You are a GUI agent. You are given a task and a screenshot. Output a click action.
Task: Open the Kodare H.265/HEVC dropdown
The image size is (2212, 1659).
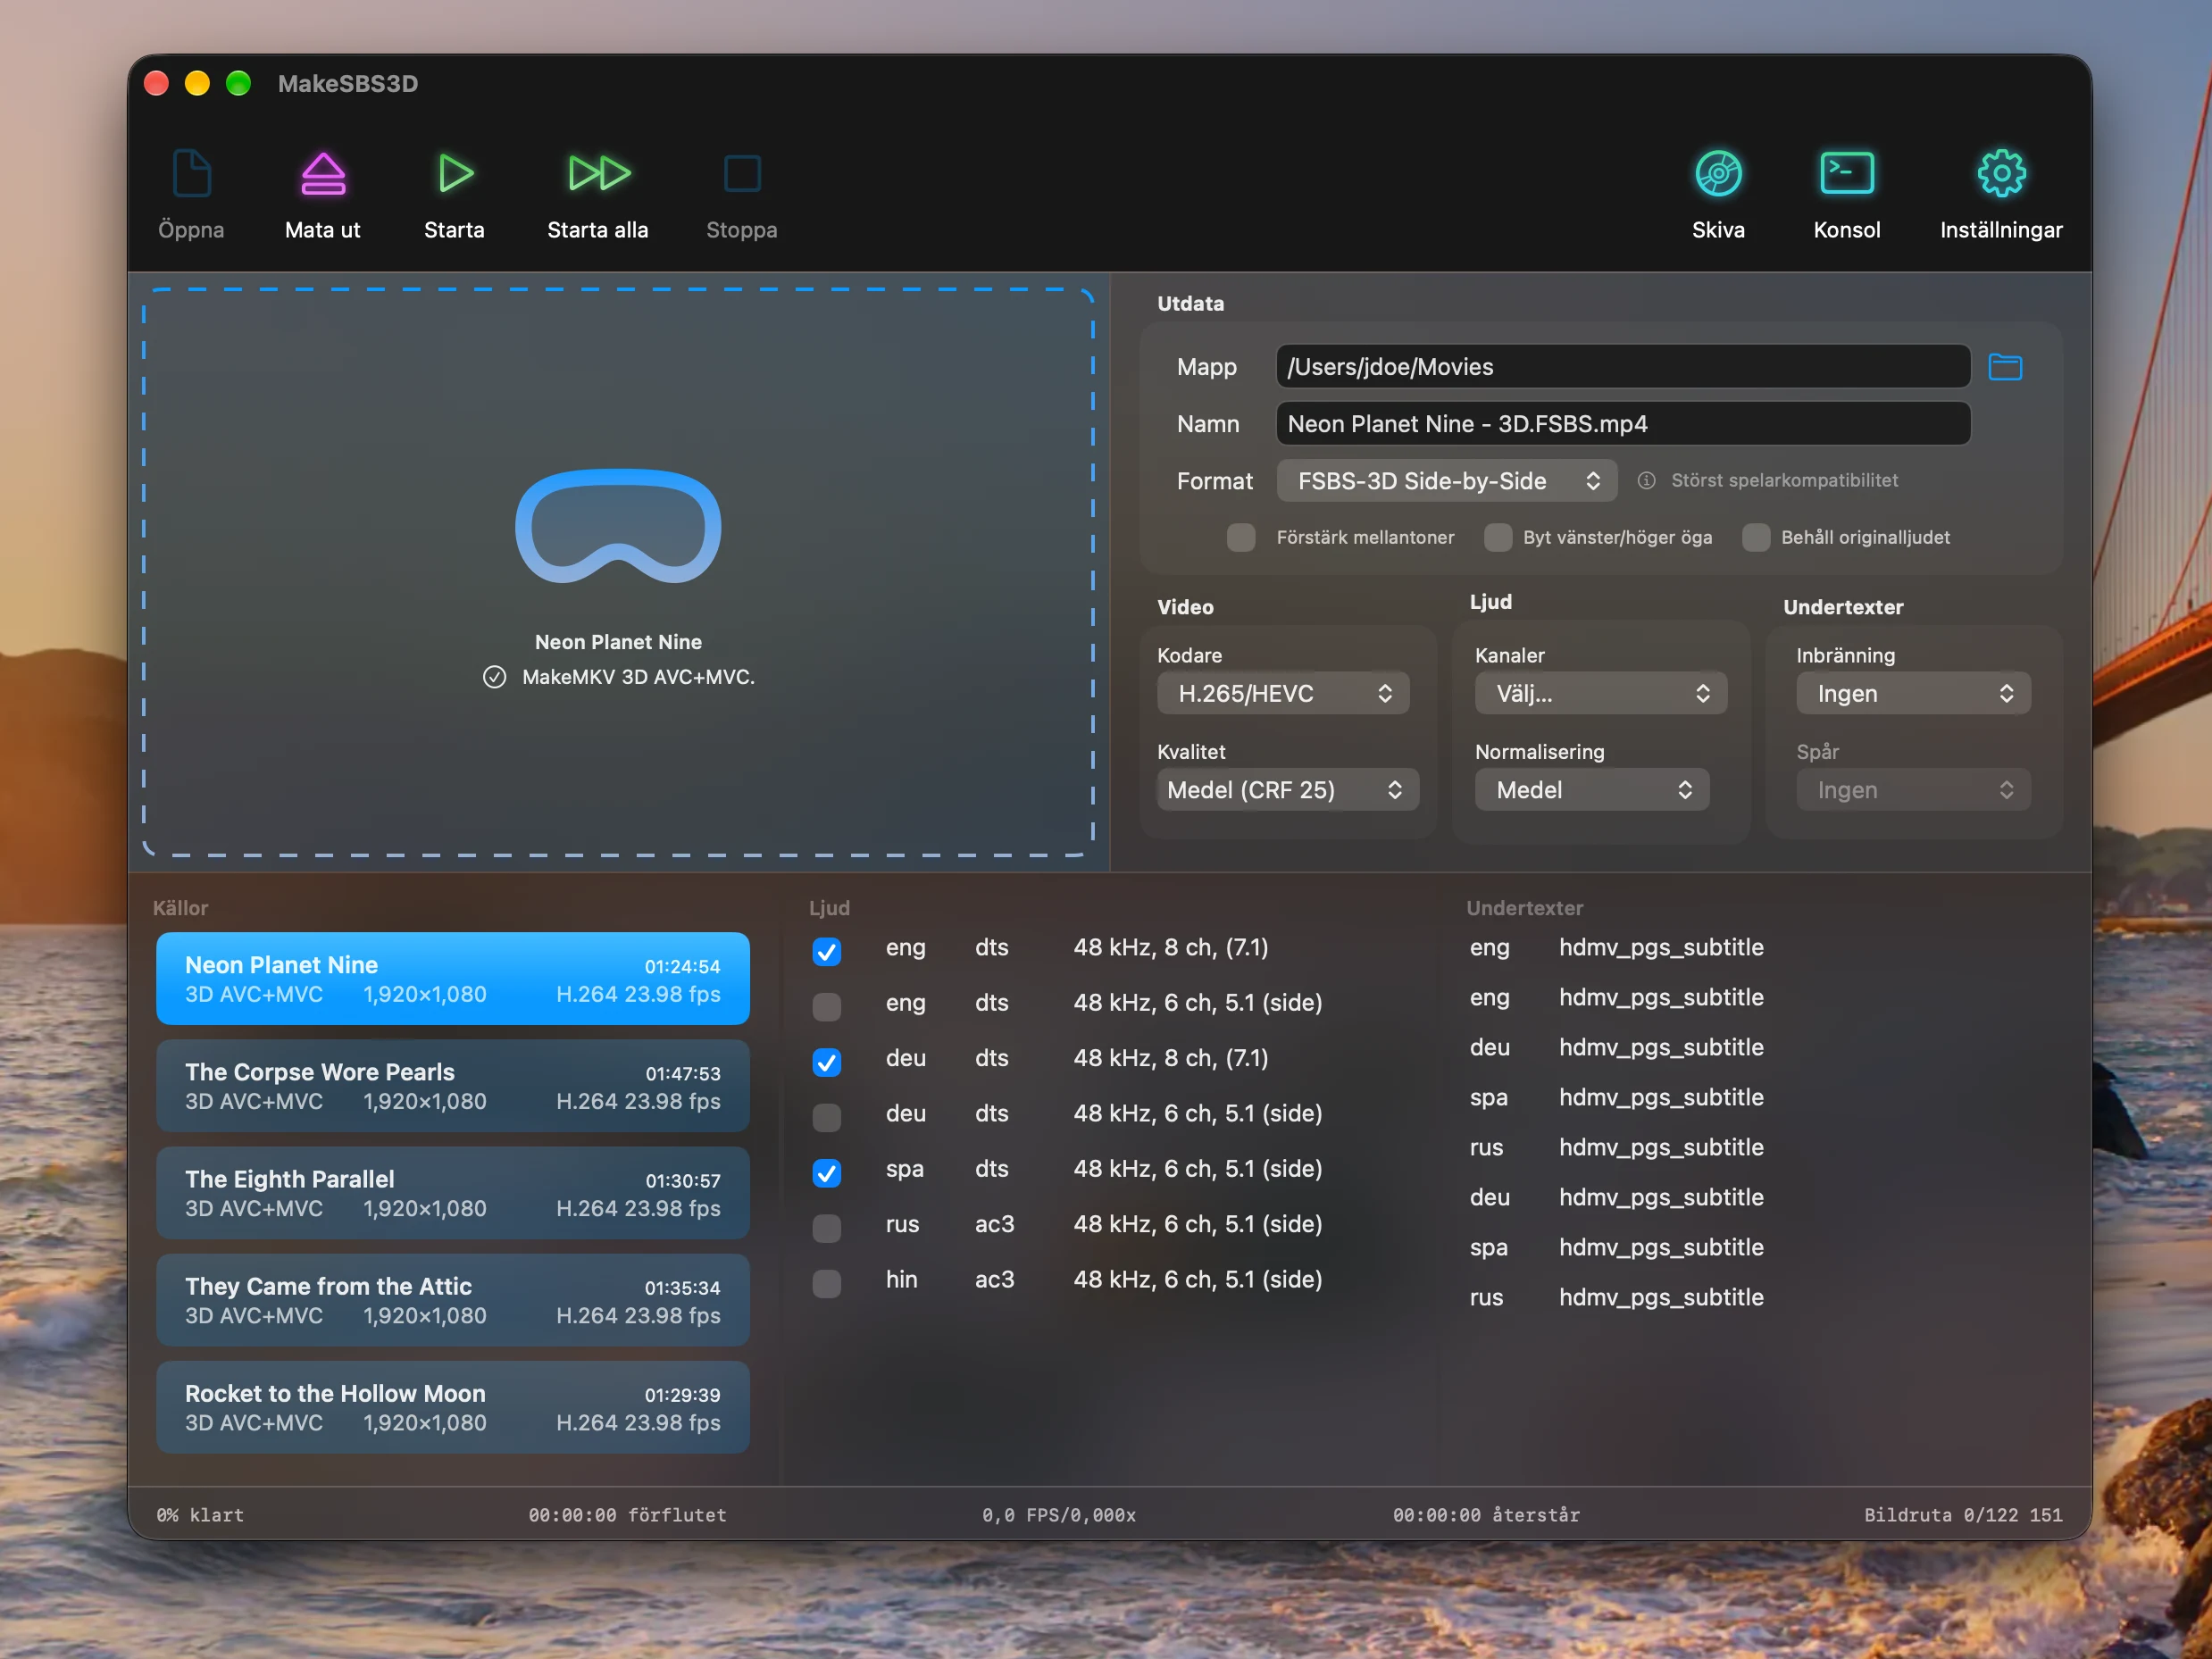(1283, 693)
